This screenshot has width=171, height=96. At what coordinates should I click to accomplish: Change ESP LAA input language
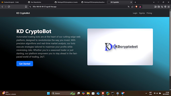click(x=150, y=93)
